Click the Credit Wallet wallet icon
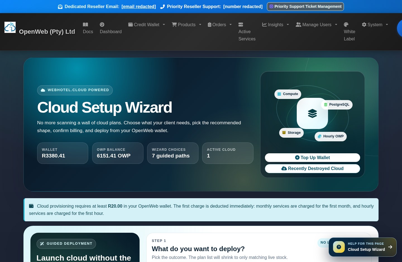The width and height of the screenshot is (402, 262). [130, 25]
